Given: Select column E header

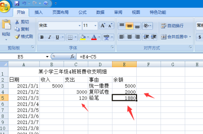Looking at the screenshot, I should pyautogui.click(x=124, y=64).
